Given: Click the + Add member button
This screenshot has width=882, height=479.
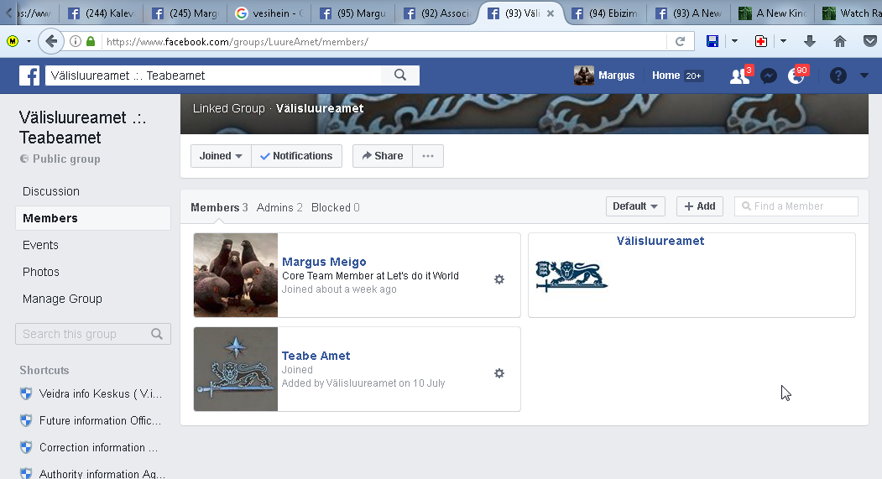Looking at the screenshot, I should [700, 206].
